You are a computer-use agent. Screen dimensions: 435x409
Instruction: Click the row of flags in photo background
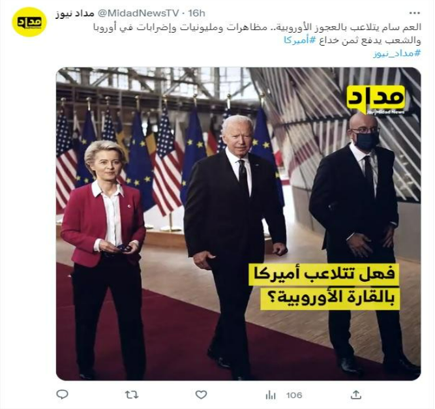click(166, 155)
